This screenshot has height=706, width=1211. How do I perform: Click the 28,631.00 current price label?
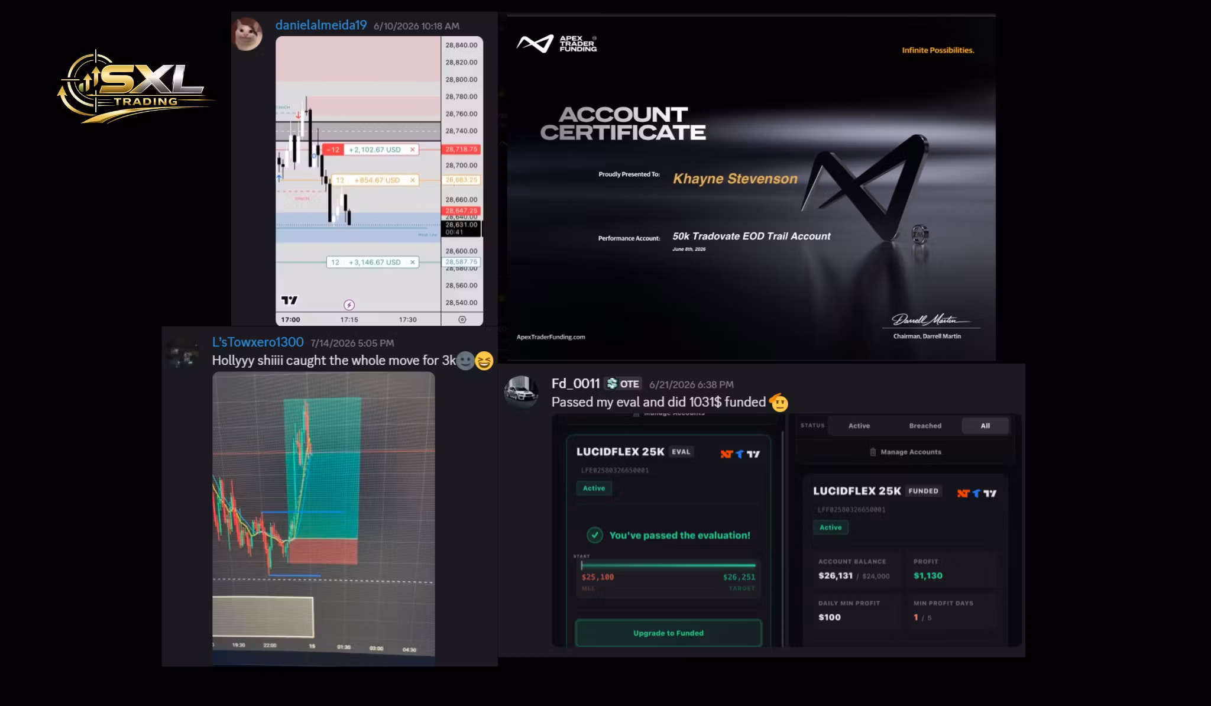(461, 228)
